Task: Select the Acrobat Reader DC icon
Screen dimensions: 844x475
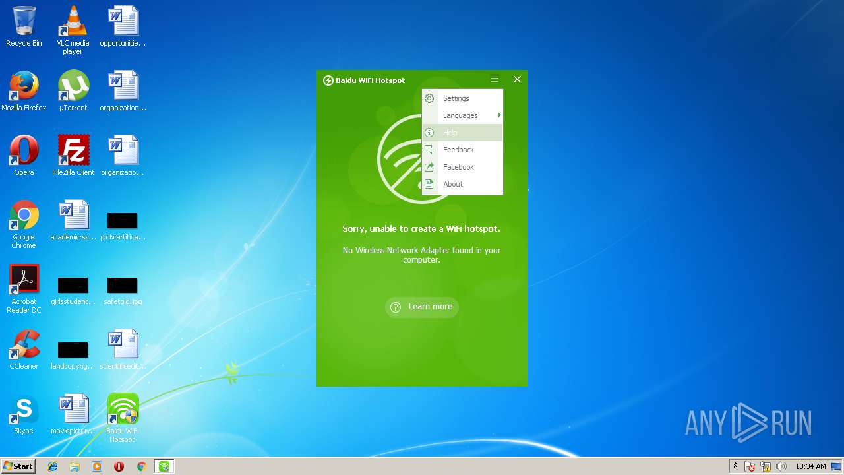Action: point(24,290)
